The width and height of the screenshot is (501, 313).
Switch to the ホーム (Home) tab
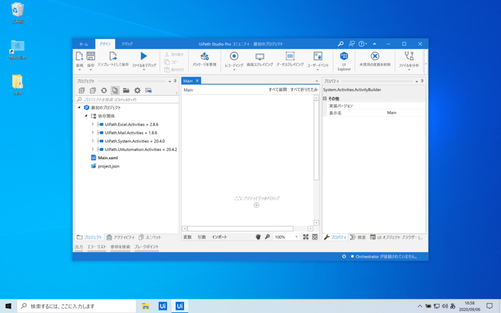click(x=84, y=44)
